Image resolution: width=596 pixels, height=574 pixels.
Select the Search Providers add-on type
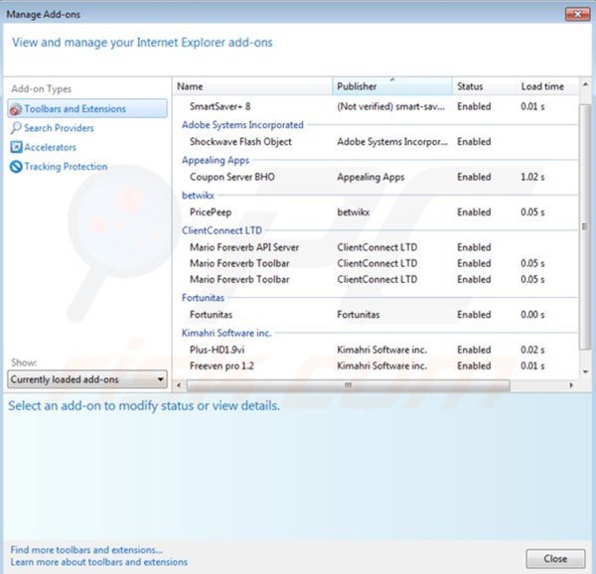(59, 128)
